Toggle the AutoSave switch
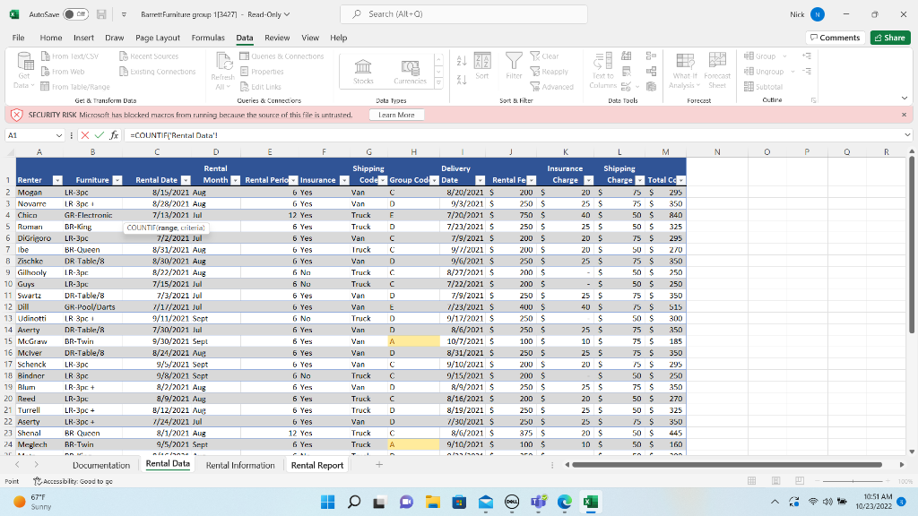 tap(75, 15)
